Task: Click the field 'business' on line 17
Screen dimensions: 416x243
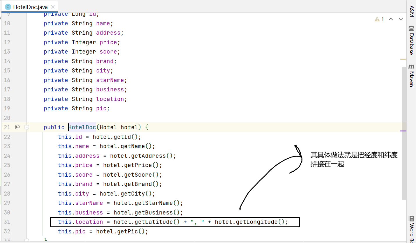Action: 110,89
